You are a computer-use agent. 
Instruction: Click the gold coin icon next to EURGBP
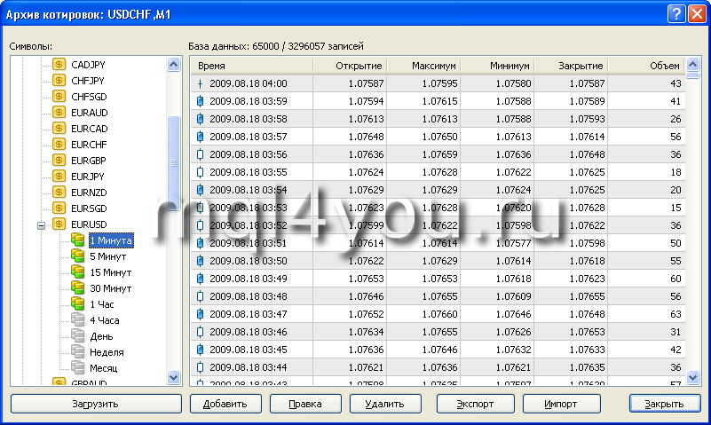click(59, 160)
